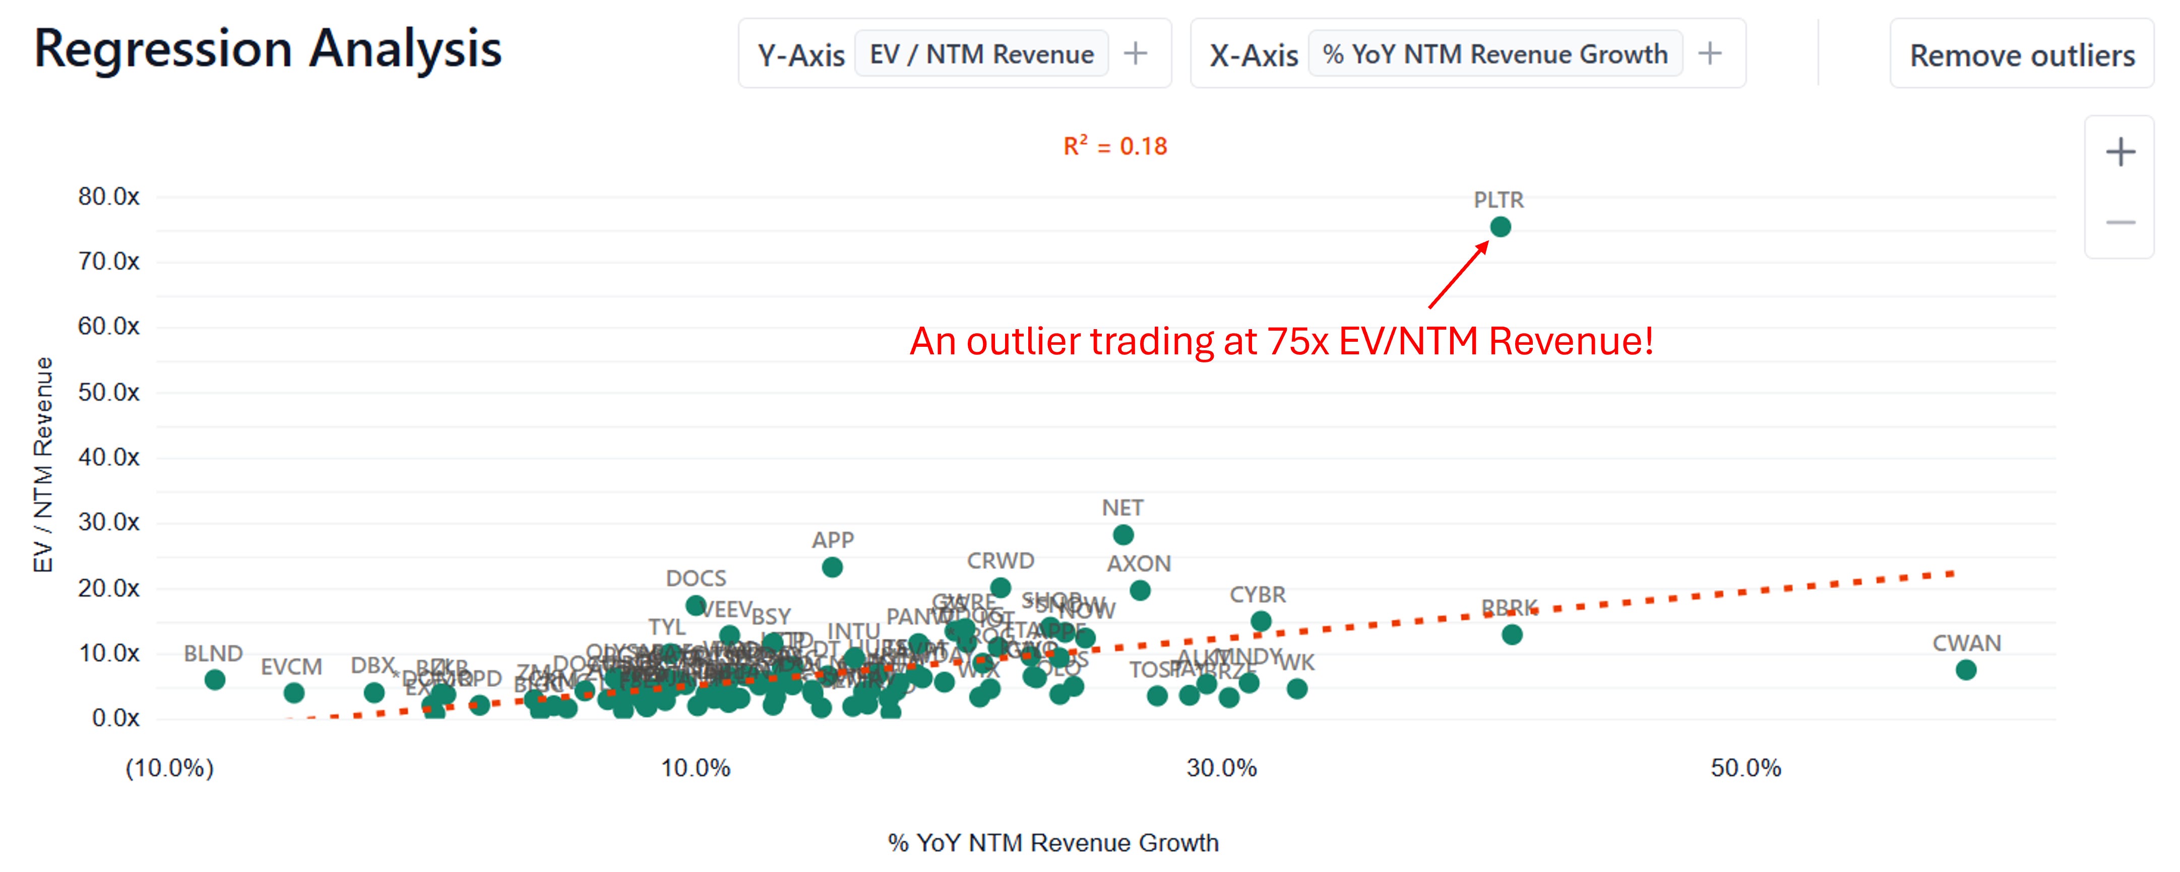Image resolution: width=2180 pixels, height=872 pixels.
Task: Open the EV / NTM Revenue selector
Action: click(x=981, y=54)
